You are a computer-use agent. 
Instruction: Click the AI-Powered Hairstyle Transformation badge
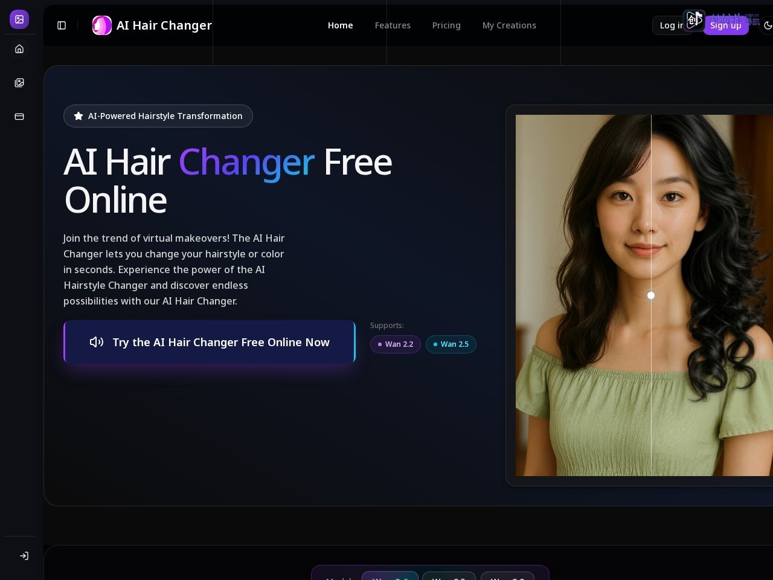click(158, 116)
